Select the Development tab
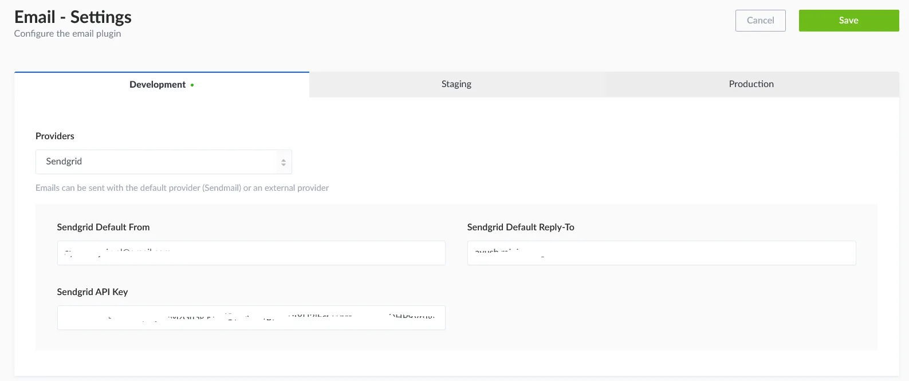 pos(158,85)
